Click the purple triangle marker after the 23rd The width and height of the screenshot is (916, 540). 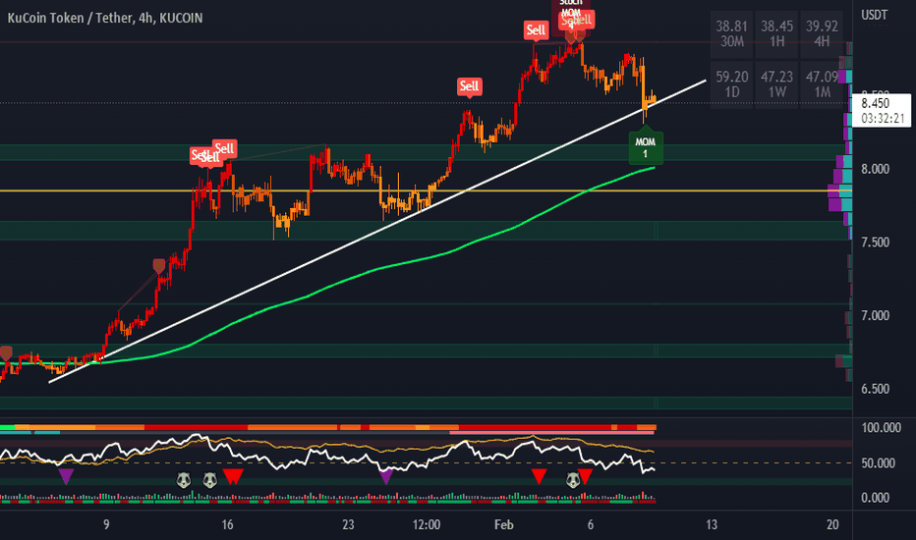point(385,476)
